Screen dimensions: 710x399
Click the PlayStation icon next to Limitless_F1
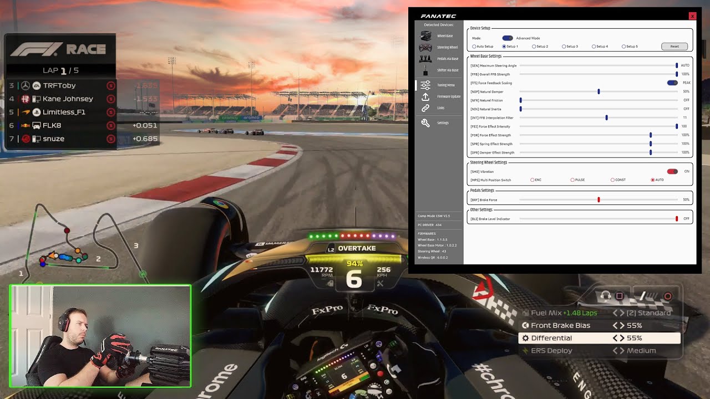(x=37, y=112)
